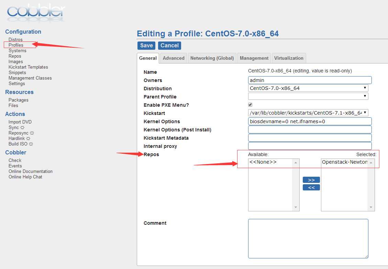The image size is (388, 269).
Task: Open Snippets page
Action: pos(17,72)
